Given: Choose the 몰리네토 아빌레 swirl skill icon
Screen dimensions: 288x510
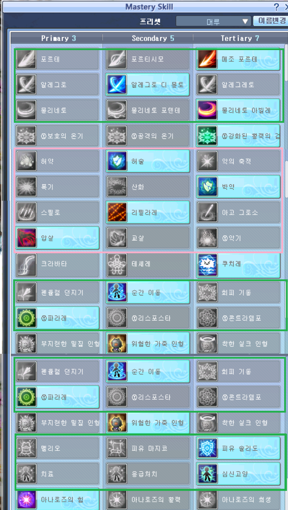Looking at the screenshot, I should 207,110.
